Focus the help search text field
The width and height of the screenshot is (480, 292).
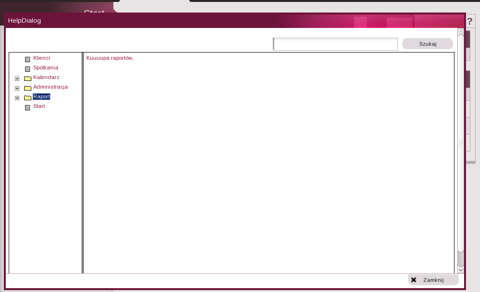point(335,44)
